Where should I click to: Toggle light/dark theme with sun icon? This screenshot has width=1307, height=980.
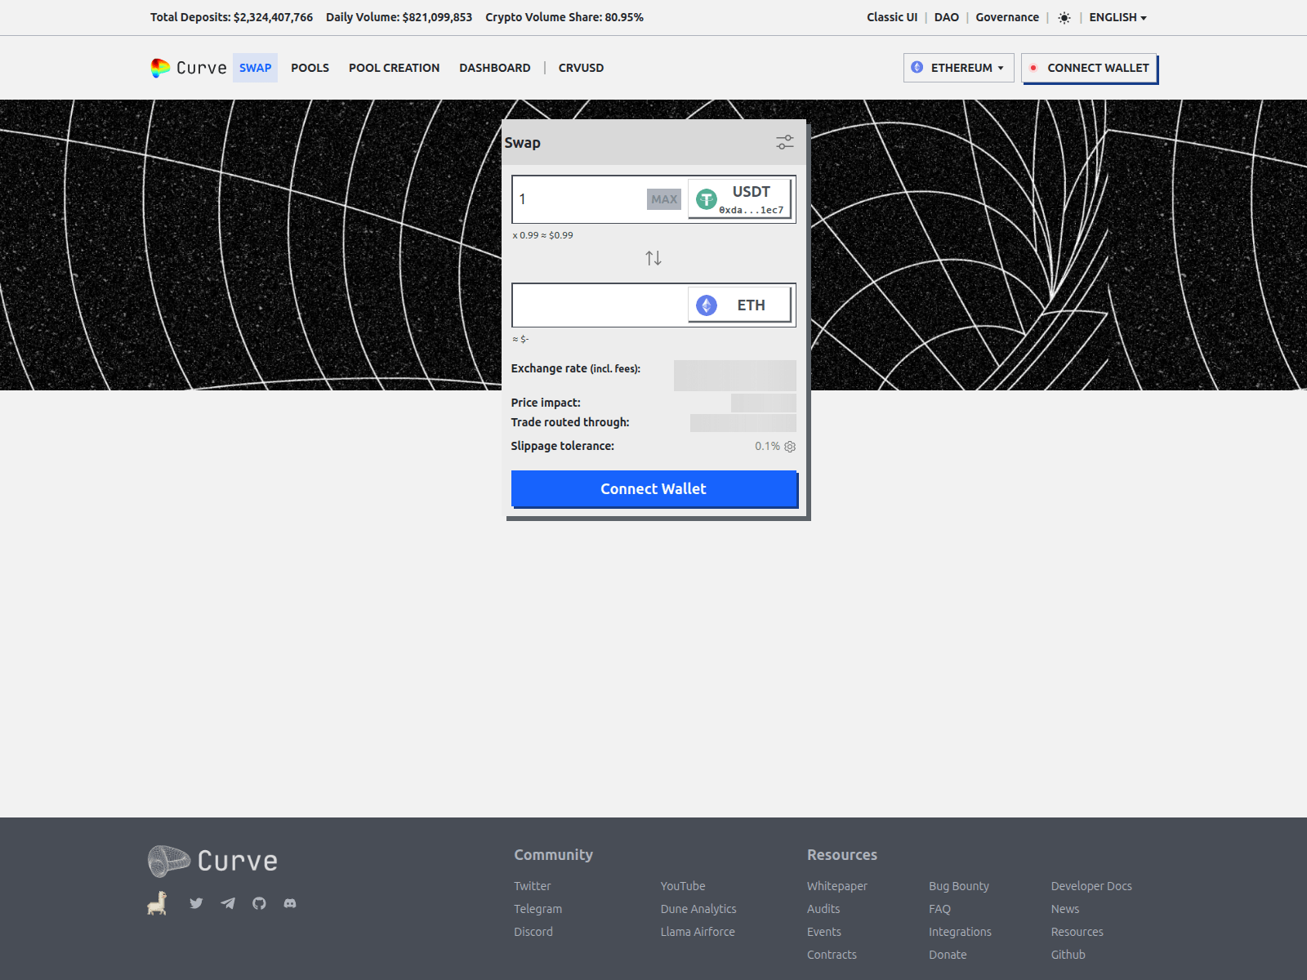1064,16
